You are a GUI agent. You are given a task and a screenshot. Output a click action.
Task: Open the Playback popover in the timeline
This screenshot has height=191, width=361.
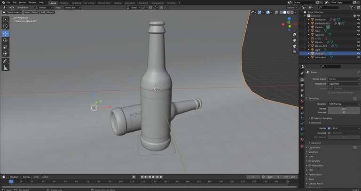15,177
